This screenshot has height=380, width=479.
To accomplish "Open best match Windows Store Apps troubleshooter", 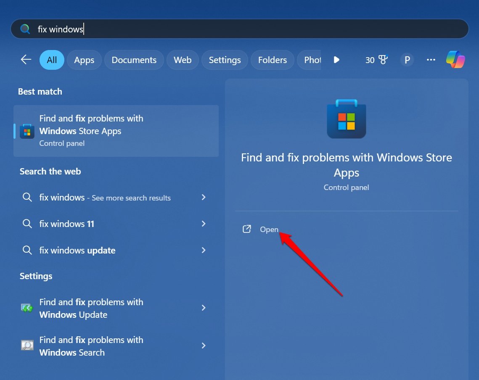I will pos(116,131).
